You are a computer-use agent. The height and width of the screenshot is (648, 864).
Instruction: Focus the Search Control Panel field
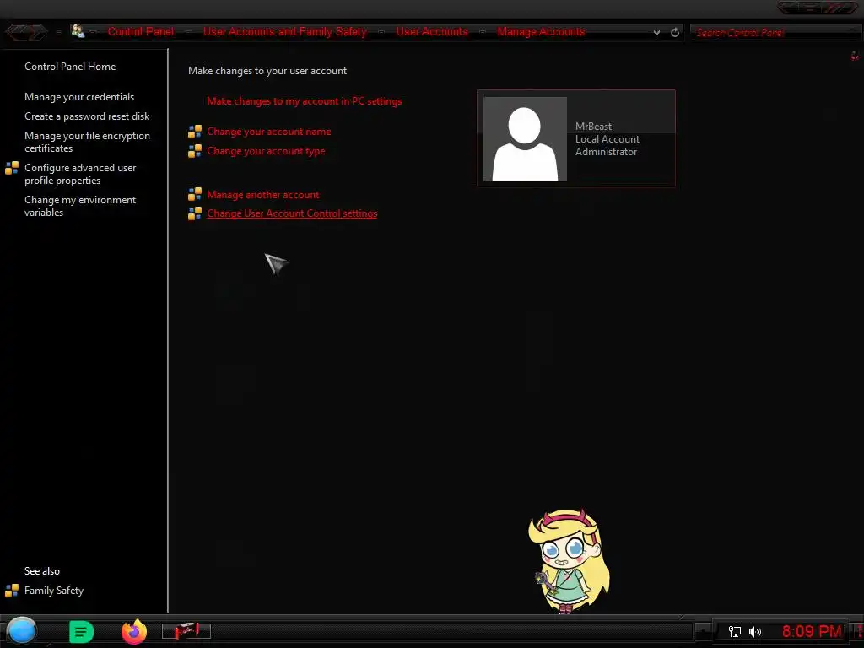pyautogui.click(x=775, y=33)
